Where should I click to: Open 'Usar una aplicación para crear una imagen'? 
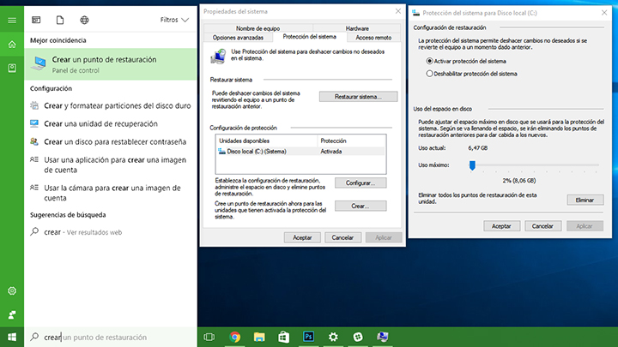pyautogui.click(x=111, y=165)
